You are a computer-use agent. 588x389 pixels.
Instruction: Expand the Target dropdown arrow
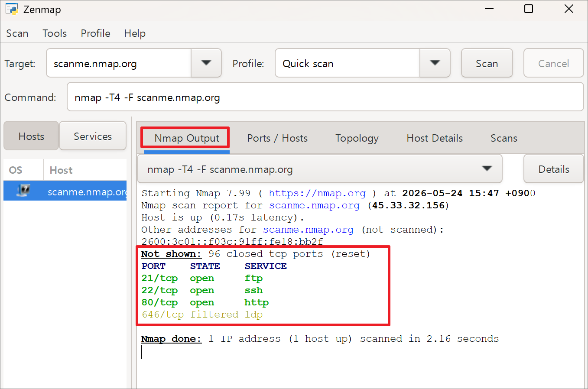point(206,63)
